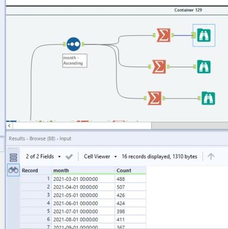228x229 pixels.
Task: Select cell 2021-08-01 00:00:00
Action: coord(83,219)
